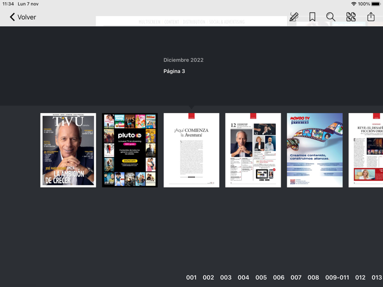Go back using Volver
Viewport: 383px width, 287px height.
click(x=26, y=17)
